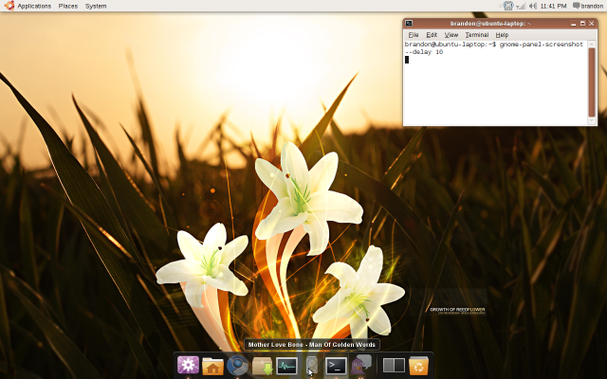Click the brandon user name in the panel
607x379 pixels.
[592, 6]
